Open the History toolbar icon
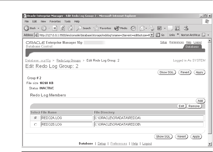 click(x=133, y=28)
